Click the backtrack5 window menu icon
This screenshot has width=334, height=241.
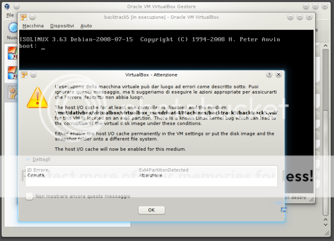23,17
